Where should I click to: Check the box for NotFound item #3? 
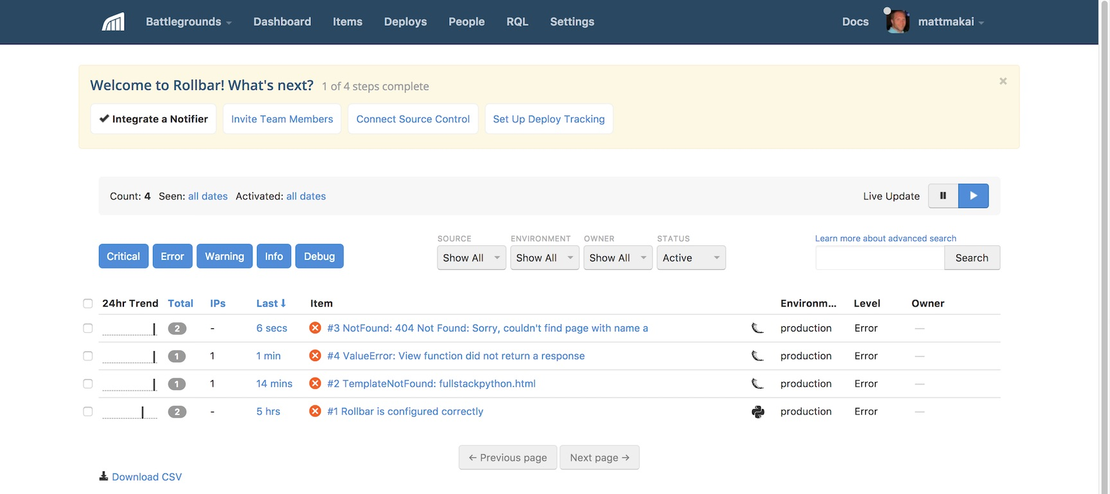tap(88, 328)
